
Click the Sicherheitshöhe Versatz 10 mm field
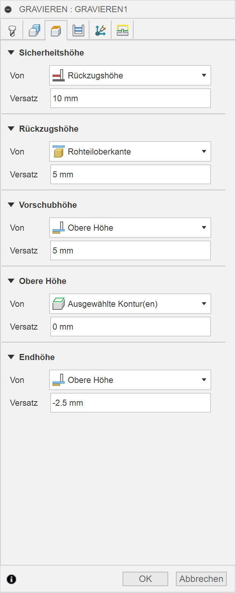(130, 98)
